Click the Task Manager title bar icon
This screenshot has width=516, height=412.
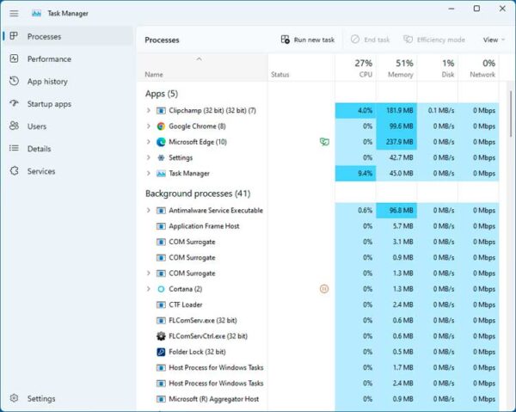tap(36, 14)
